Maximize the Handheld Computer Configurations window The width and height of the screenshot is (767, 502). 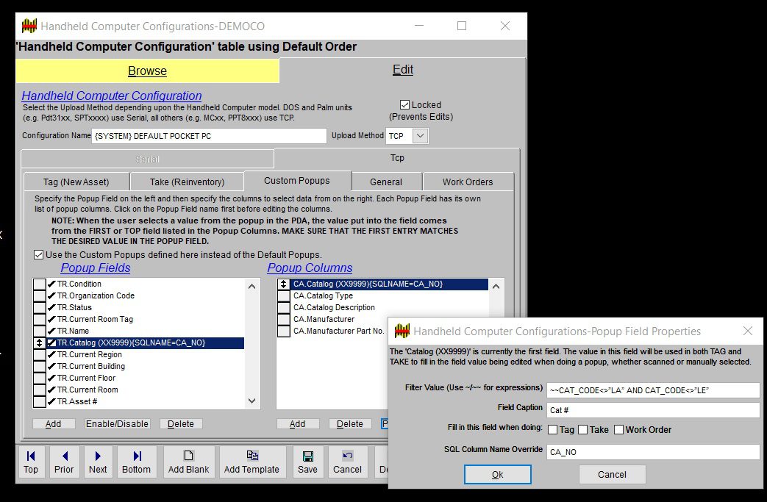coord(462,26)
